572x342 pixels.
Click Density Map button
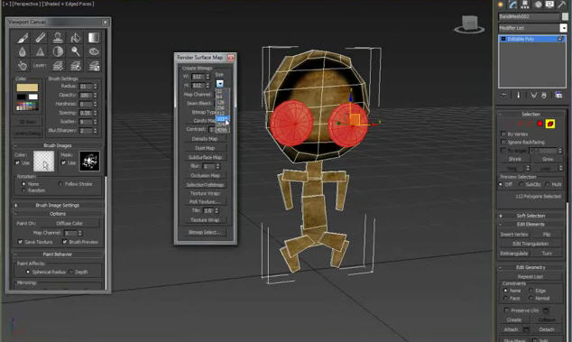point(205,139)
